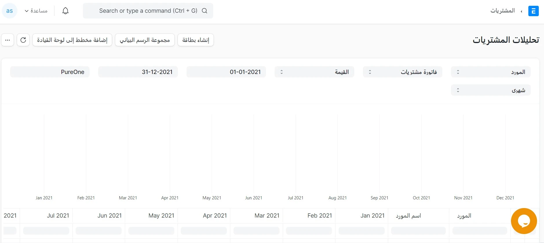Open the المورد tree type dropdown
The image size is (544, 243).
coord(491,72)
